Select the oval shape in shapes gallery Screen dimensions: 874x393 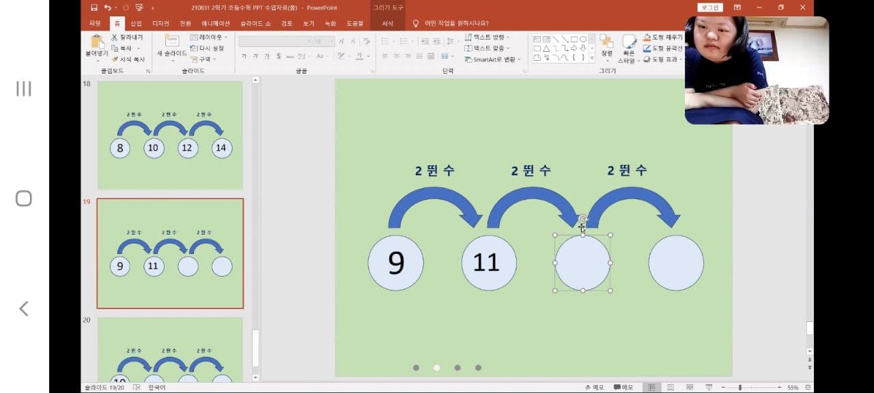click(583, 39)
